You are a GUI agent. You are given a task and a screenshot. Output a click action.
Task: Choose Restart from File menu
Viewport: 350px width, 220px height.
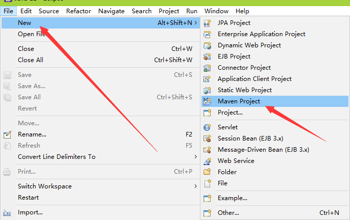(x=100, y=198)
